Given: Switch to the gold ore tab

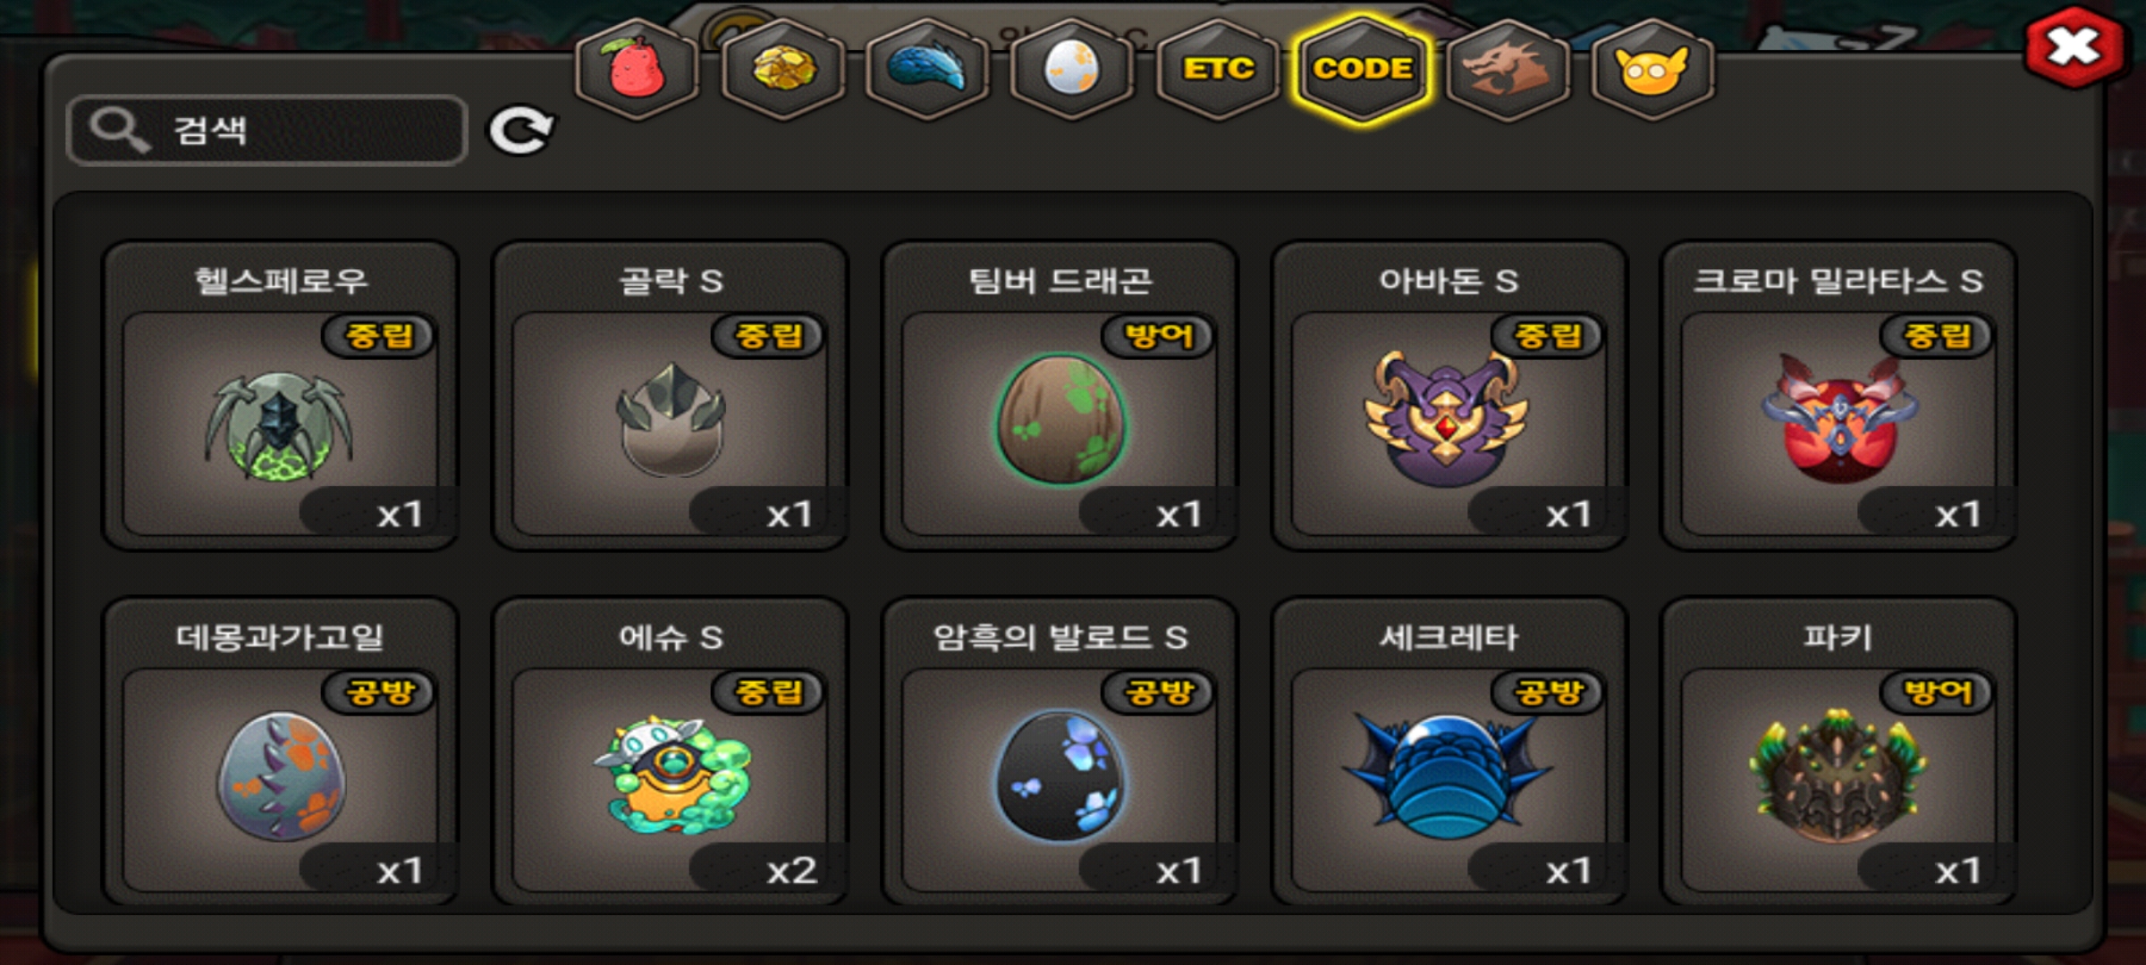Looking at the screenshot, I should [783, 69].
